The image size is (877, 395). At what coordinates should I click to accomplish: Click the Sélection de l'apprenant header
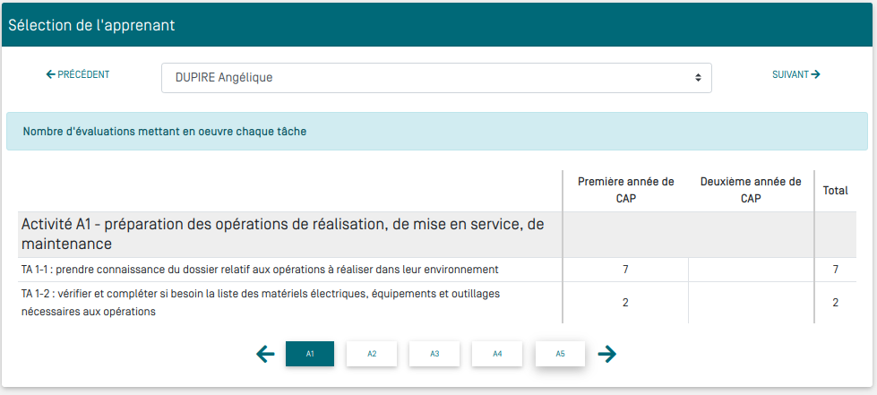click(91, 25)
